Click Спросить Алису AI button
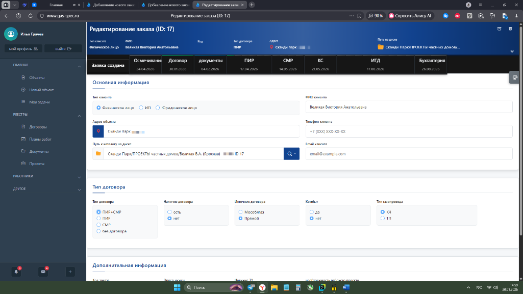 410,16
